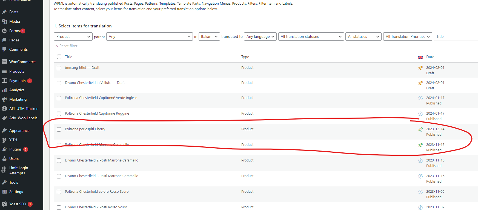Click the Limit Login Attempts fingerprint icon
The height and width of the screenshot is (210, 478).
(x=4, y=170)
